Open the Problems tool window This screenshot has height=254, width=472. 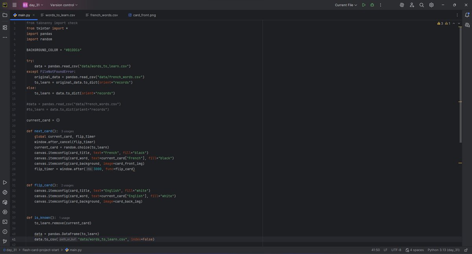coord(5,232)
